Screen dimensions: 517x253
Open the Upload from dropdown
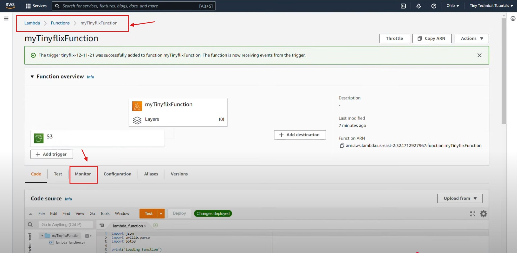click(x=460, y=198)
